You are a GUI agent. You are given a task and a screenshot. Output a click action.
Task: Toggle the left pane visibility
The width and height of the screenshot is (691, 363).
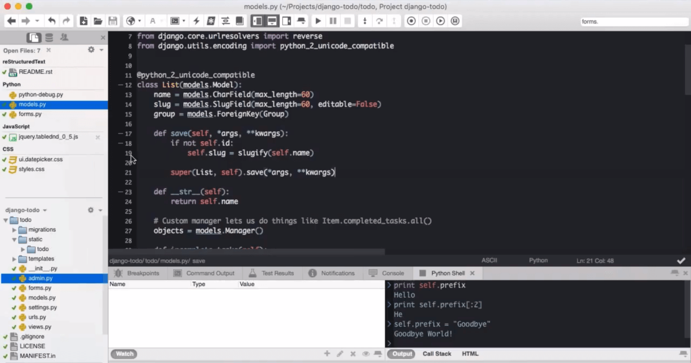pos(257,21)
